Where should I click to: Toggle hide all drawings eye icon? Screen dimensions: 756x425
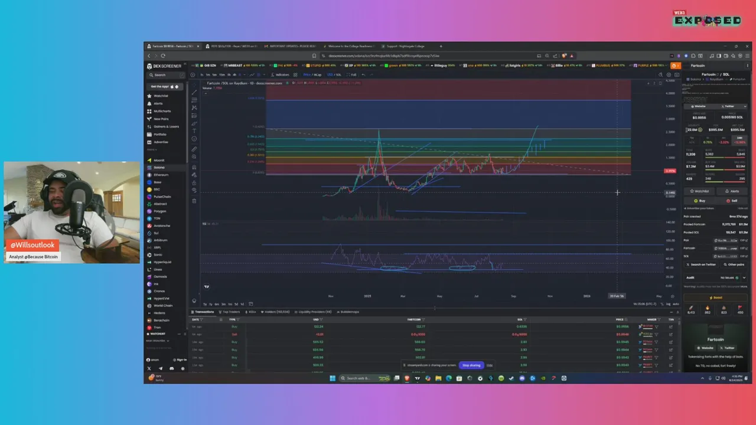[194, 190]
